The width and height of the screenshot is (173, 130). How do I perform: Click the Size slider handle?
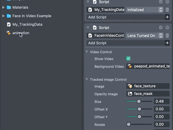point(139,101)
